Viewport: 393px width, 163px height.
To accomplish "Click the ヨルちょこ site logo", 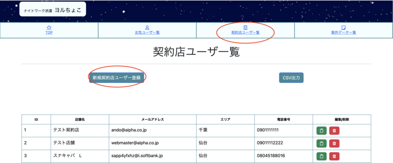I will [53, 10].
